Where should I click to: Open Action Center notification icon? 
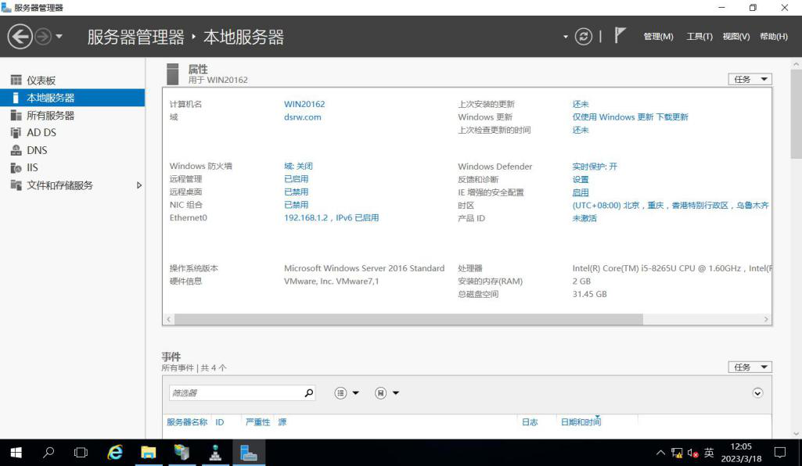coord(780,453)
